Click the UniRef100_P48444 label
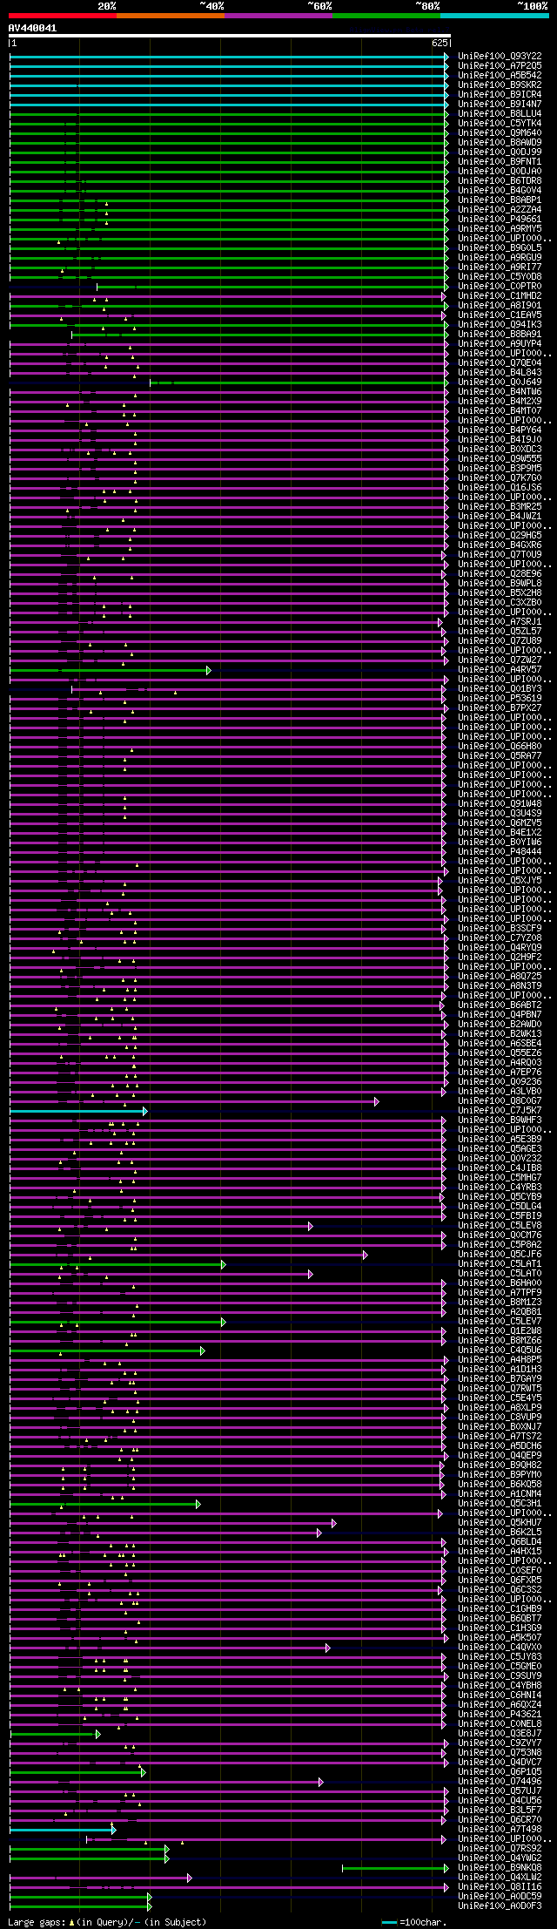This screenshot has width=557, height=1929. (x=500, y=852)
